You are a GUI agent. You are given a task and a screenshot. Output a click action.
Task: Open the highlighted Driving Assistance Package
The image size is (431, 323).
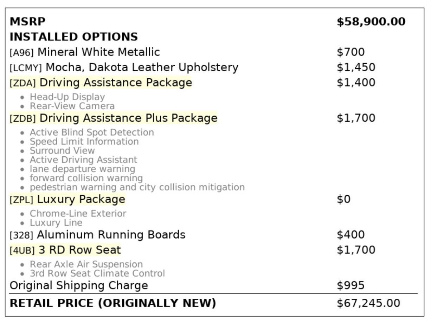pyautogui.click(x=116, y=83)
